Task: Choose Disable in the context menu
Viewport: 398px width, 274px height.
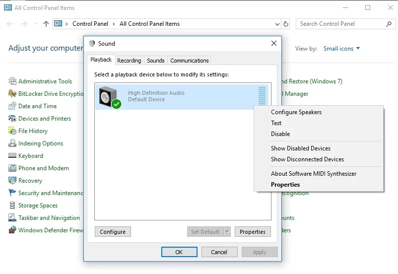Action: pyautogui.click(x=280, y=134)
